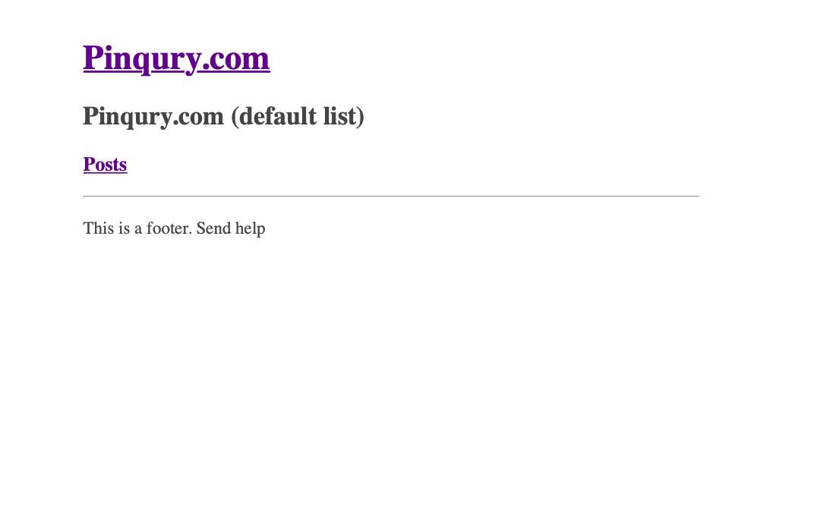Click the word "help" at footer end

pyautogui.click(x=250, y=228)
